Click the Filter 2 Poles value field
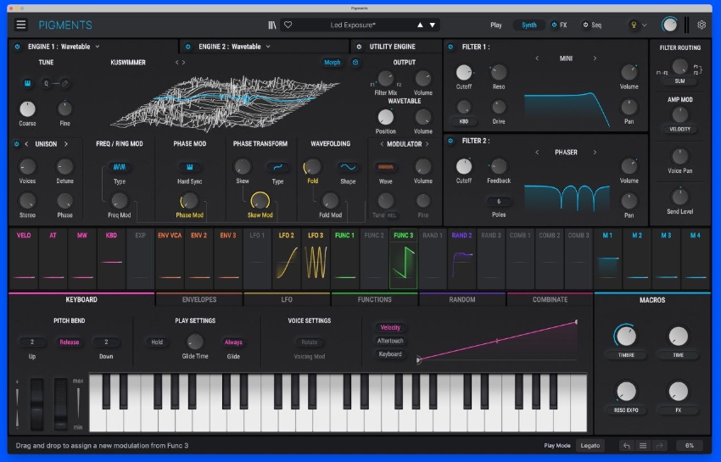Viewport: 721px width, 462px height. coord(499,202)
